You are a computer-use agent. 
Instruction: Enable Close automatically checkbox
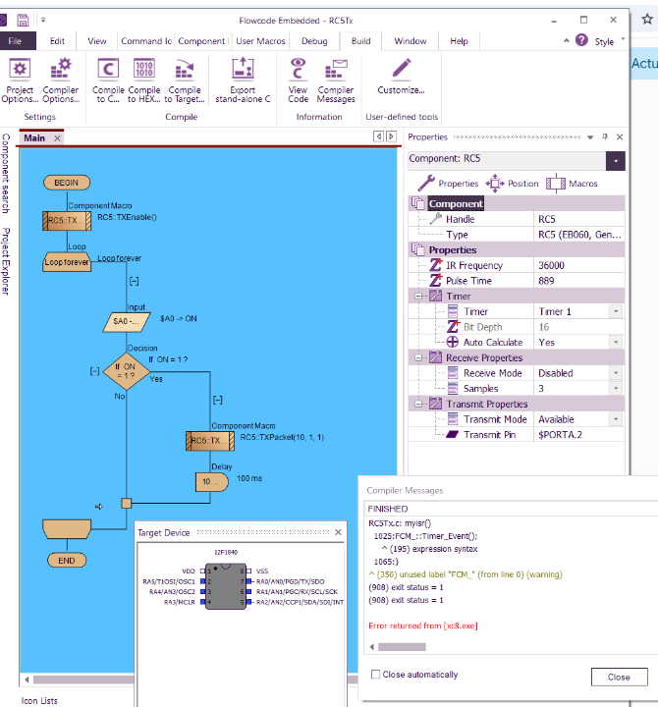375,674
